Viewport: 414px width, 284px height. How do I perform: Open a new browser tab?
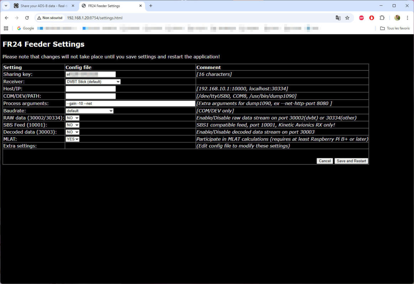[x=151, y=6]
